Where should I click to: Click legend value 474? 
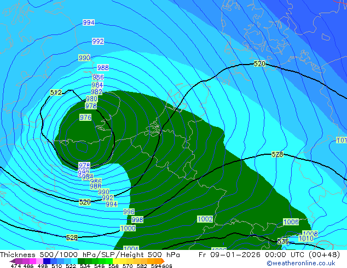coord(16,266)
